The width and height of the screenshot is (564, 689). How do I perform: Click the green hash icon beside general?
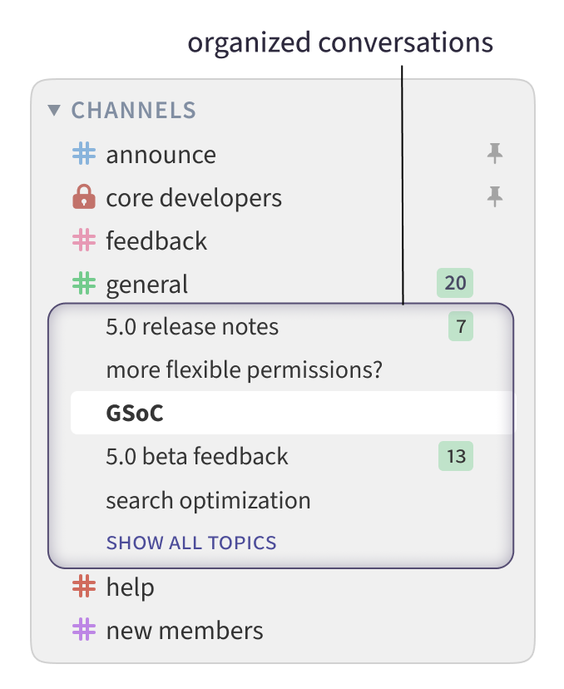click(x=83, y=285)
